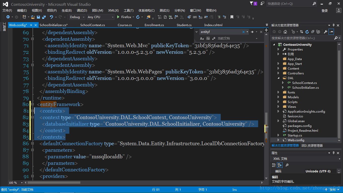This screenshot has width=343, height=193.
Task: Toggle replace mode chevron in find box
Action: pyautogui.click(x=196, y=32)
